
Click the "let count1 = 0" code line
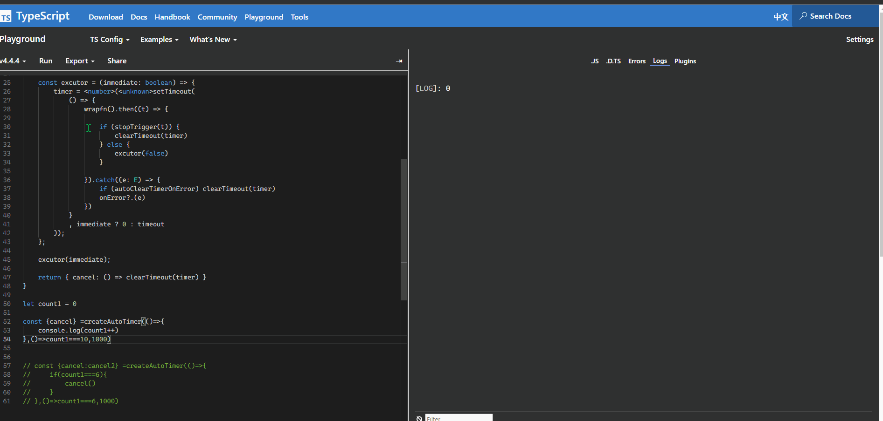(x=49, y=304)
